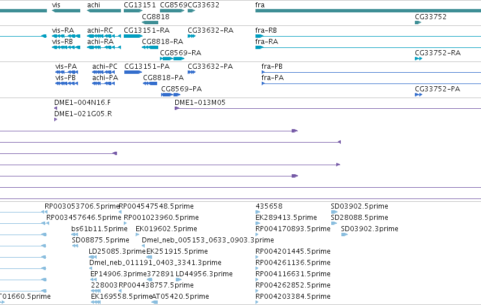This screenshot has width=481, height=305.
Task: Select the 435658 EST feature
Action: pyautogui.click(x=257, y=212)
